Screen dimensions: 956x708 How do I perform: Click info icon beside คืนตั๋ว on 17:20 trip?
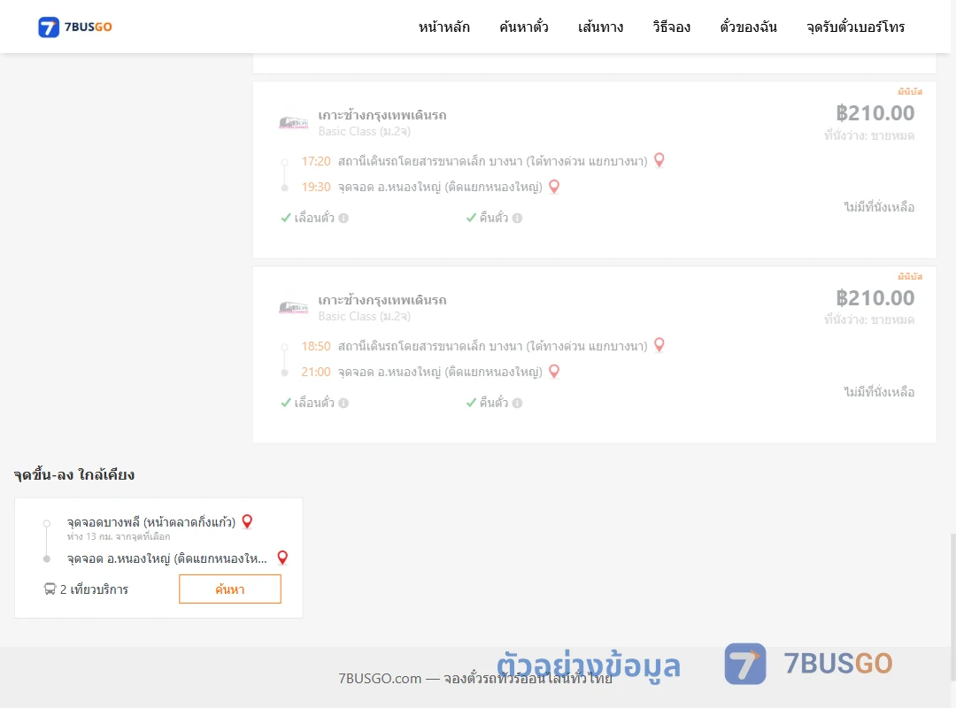pyautogui.click(x=517, y=219)
